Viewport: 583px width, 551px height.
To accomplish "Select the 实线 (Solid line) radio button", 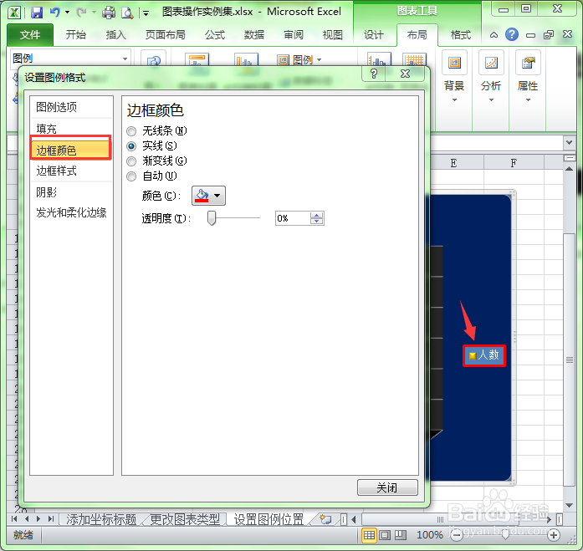I will pos(131,146).
